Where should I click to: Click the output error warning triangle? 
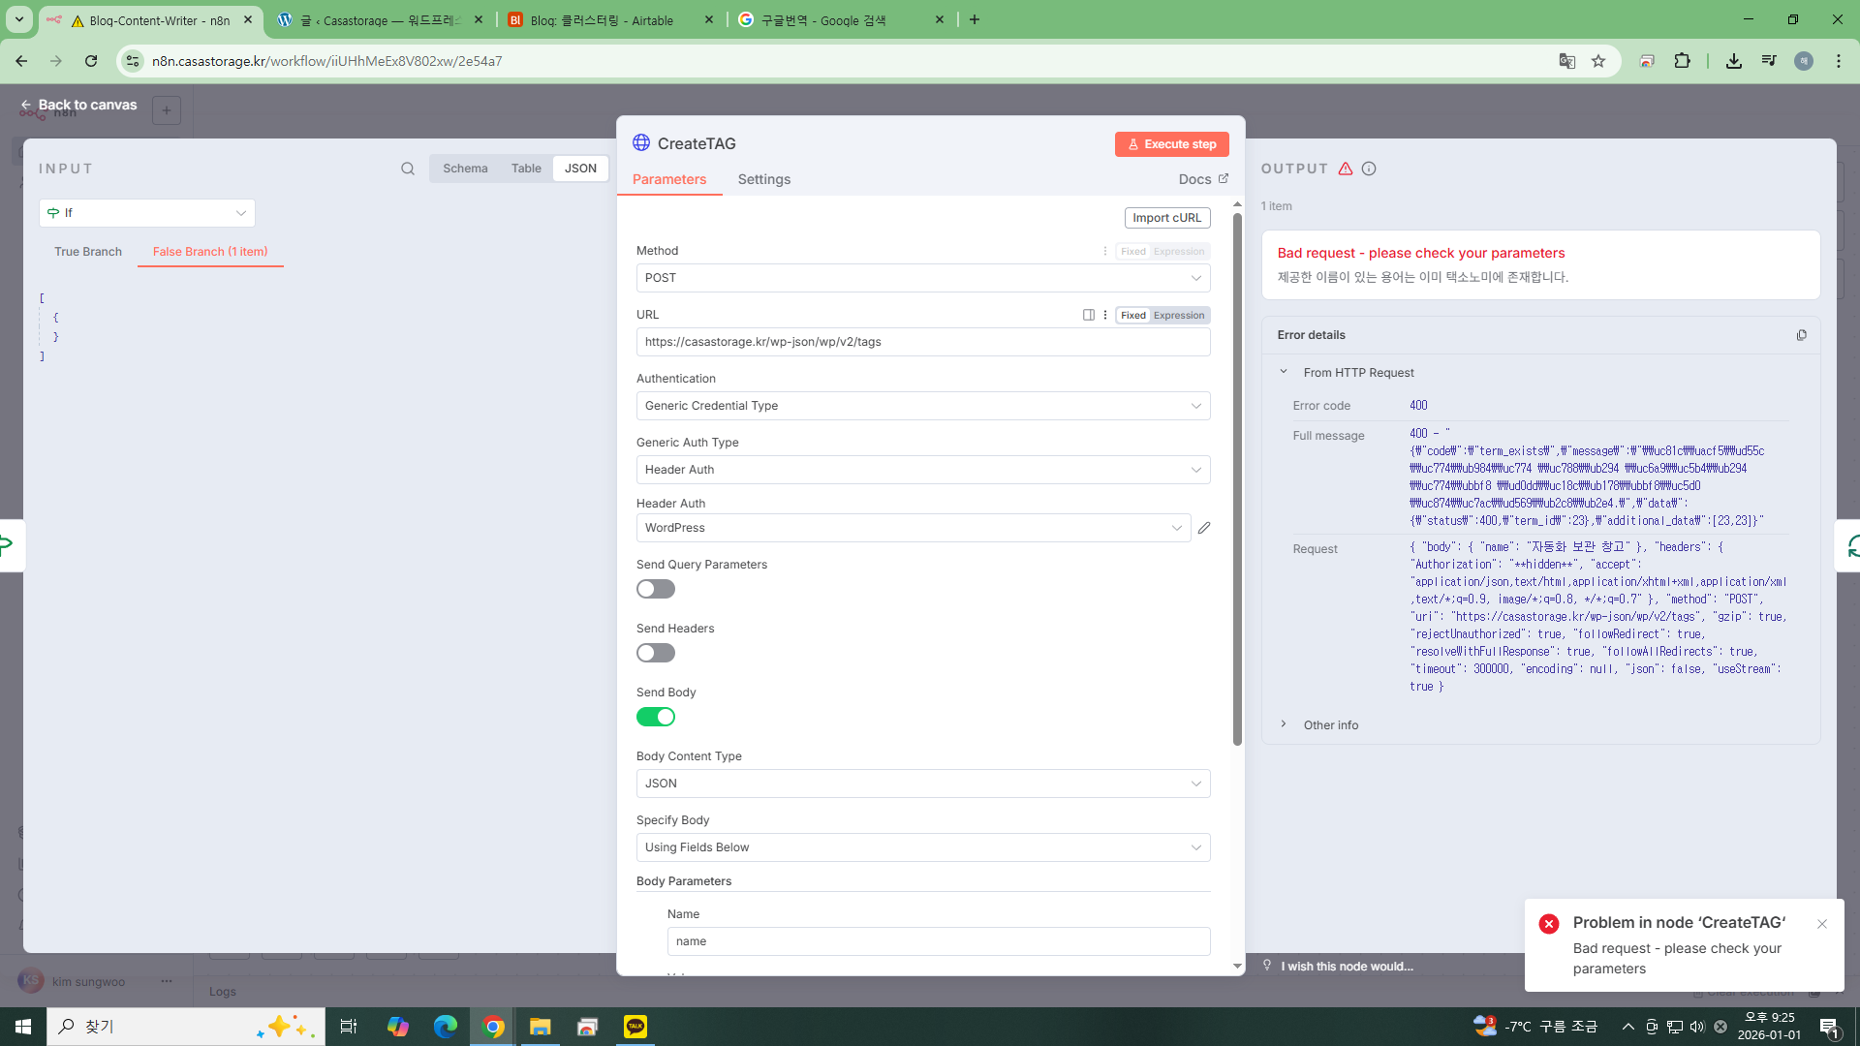coord(1346,169)
